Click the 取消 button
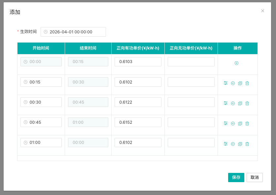Viewport: 276px width, 195px height. pos(255,178)
